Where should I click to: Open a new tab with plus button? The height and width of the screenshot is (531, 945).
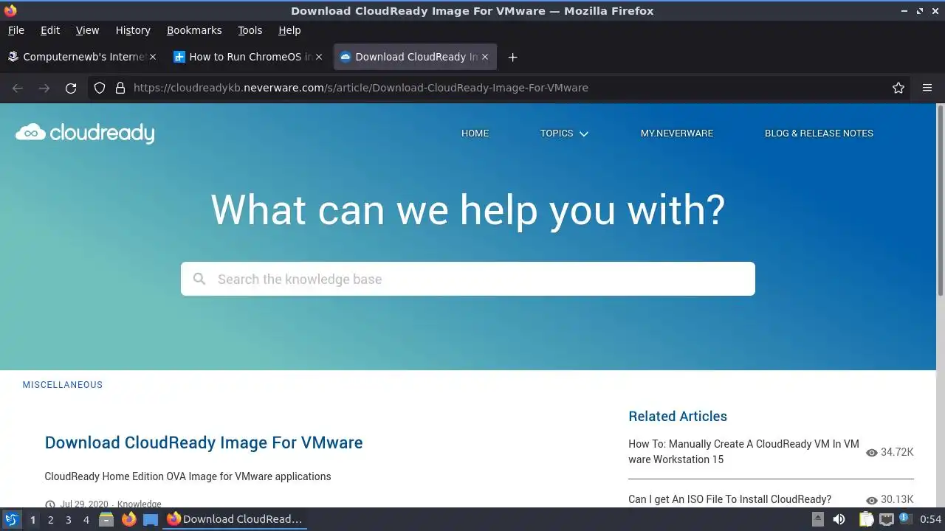click(512, 57)
